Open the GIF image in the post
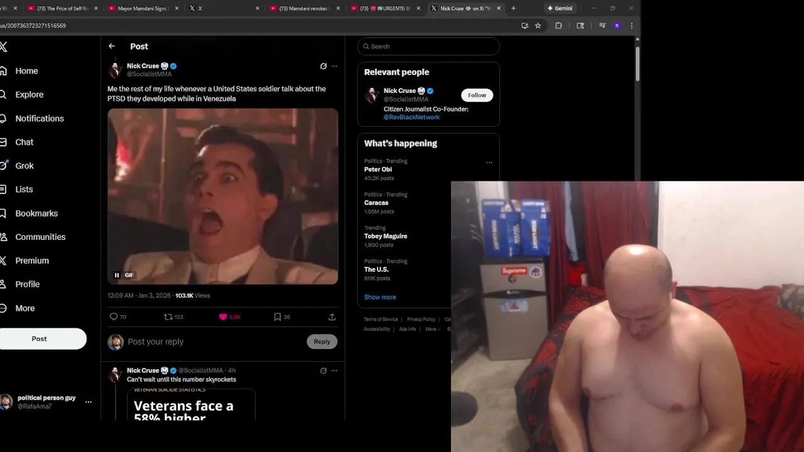This screenshot has width=804, height=452. coord(222,196)
